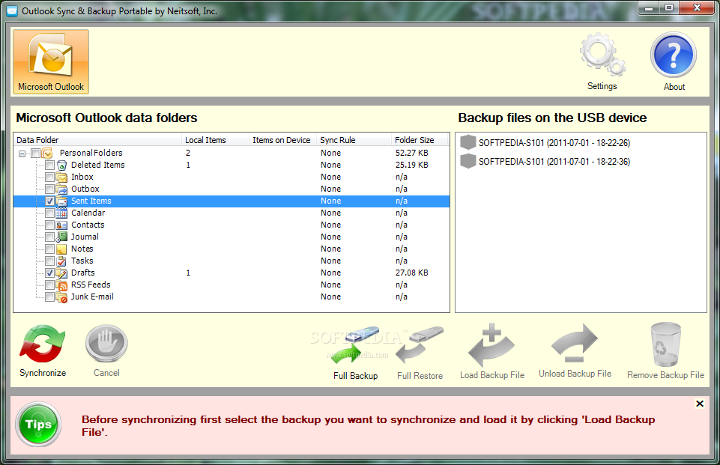720x465 pixels.
Task: Uncheck the Sent Items checkbox
Action: [x=49, y=201]
